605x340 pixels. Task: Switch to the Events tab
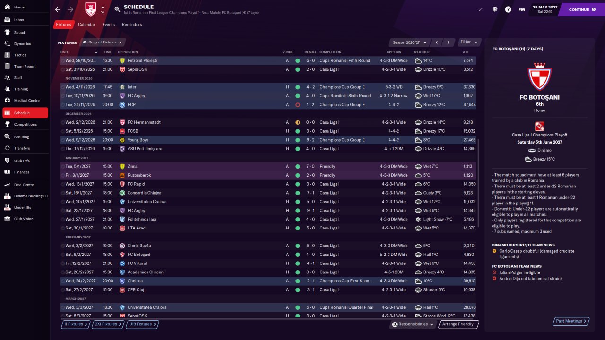[x=109, y=25]
